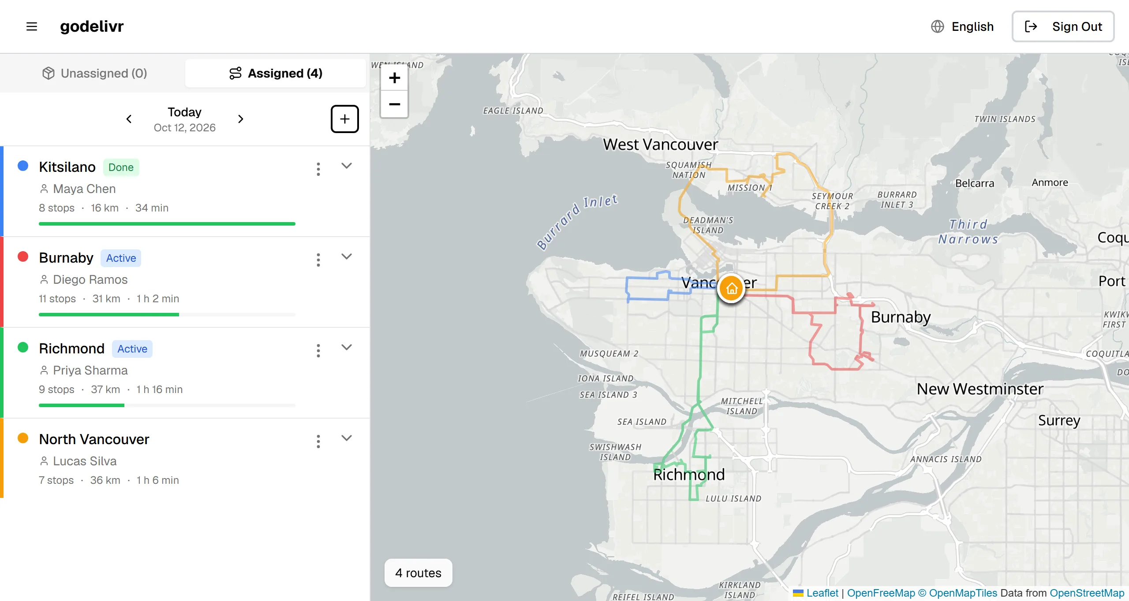Click the green Richmond color dot
1129x601 pixels.
(23, 347)
